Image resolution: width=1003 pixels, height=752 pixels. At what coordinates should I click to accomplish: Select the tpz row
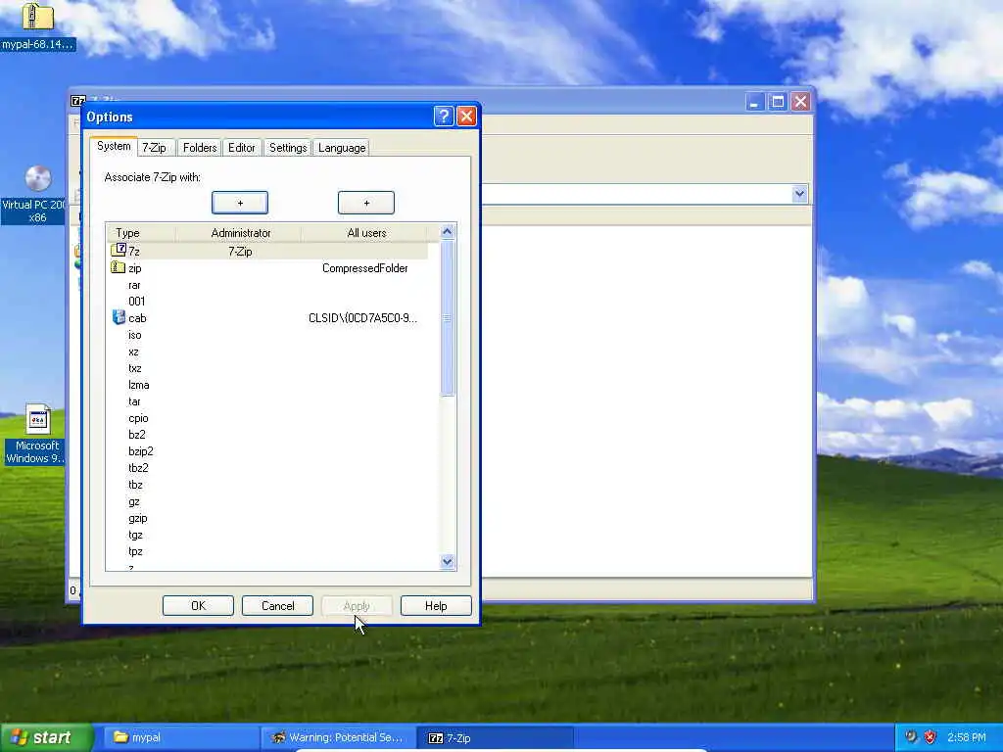266,551
